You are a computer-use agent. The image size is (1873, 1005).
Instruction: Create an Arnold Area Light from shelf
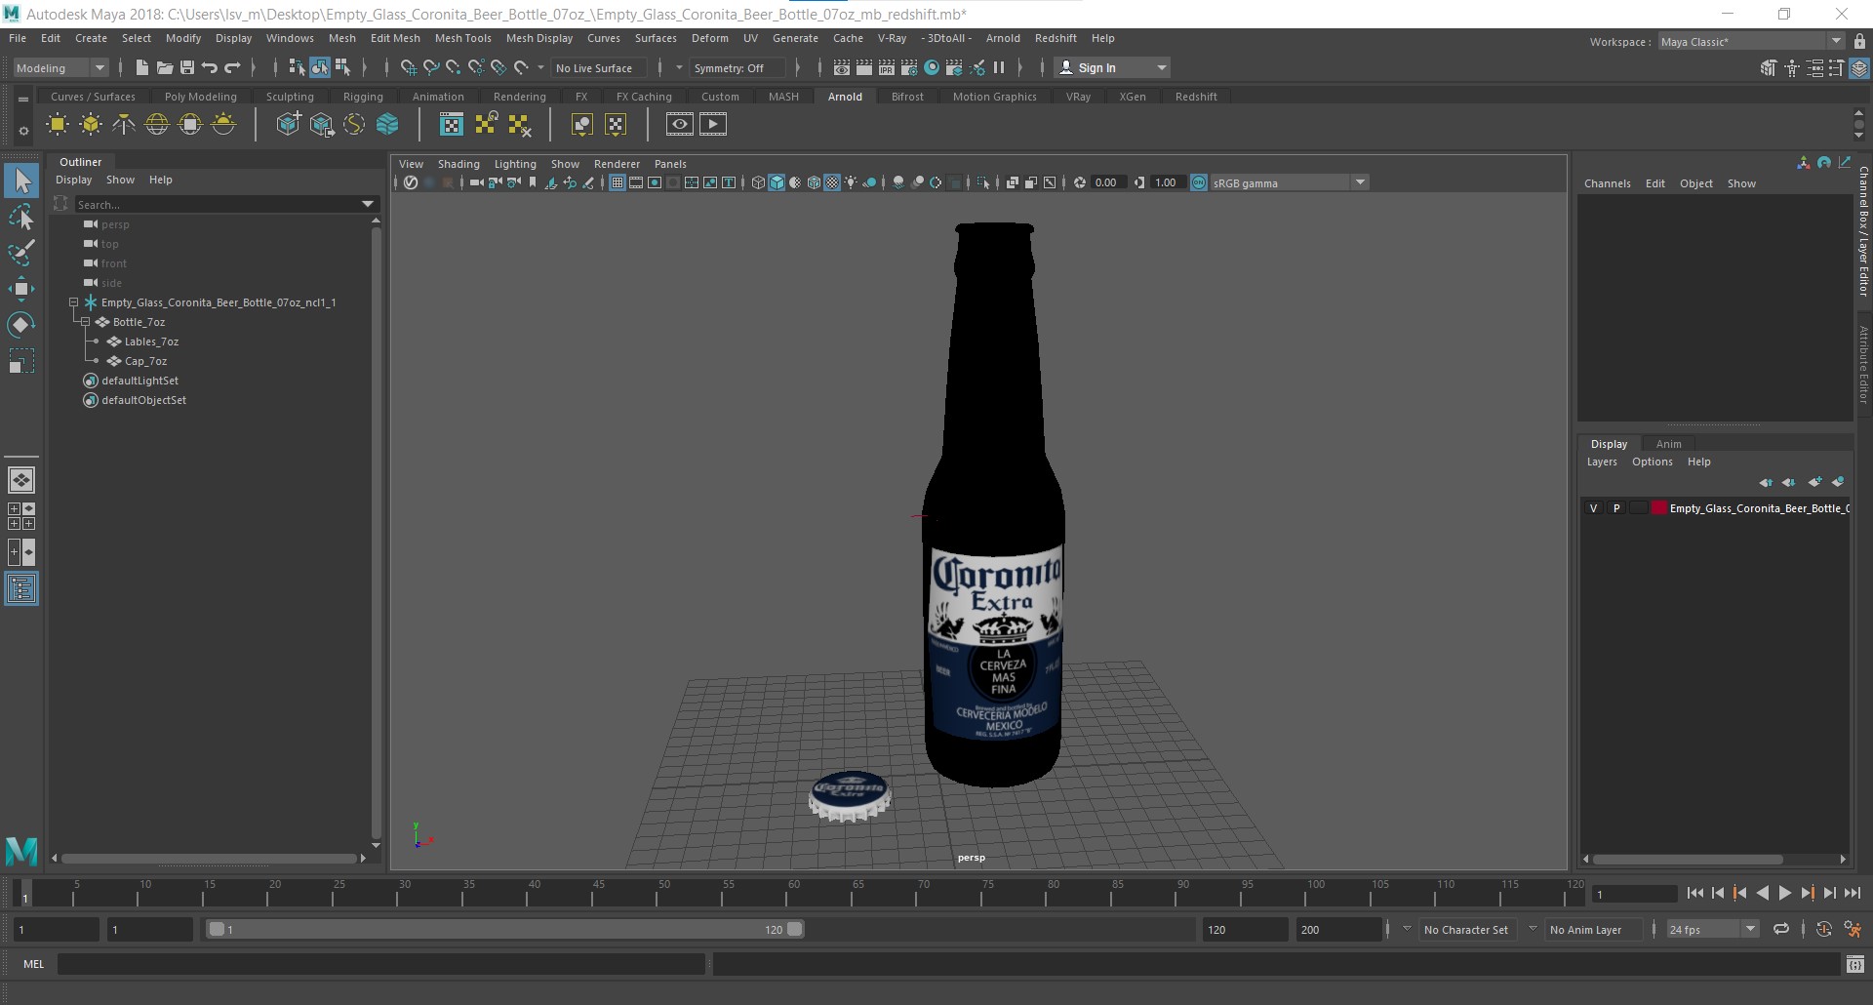58,124
